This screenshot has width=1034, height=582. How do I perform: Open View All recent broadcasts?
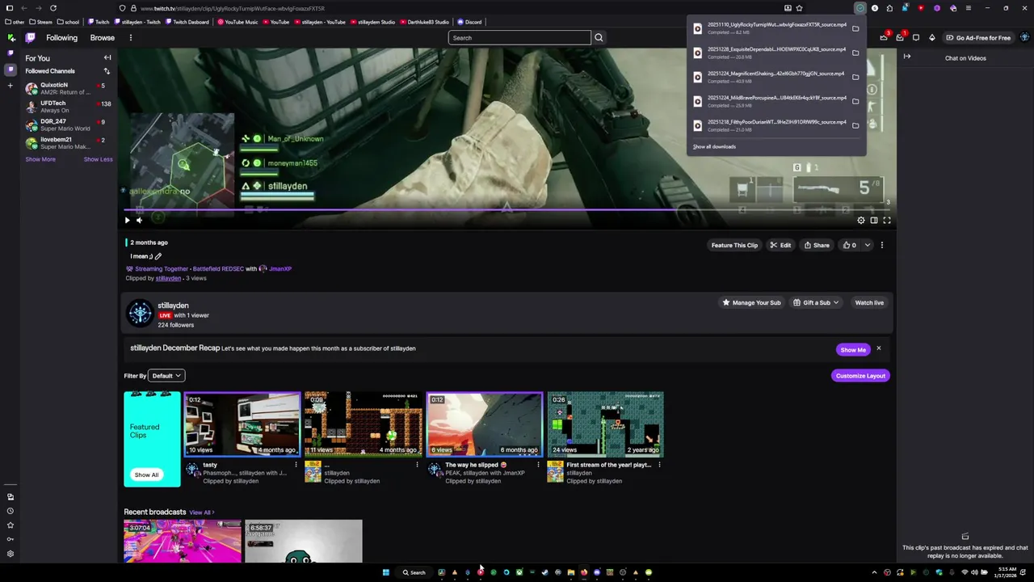point(202,512)
